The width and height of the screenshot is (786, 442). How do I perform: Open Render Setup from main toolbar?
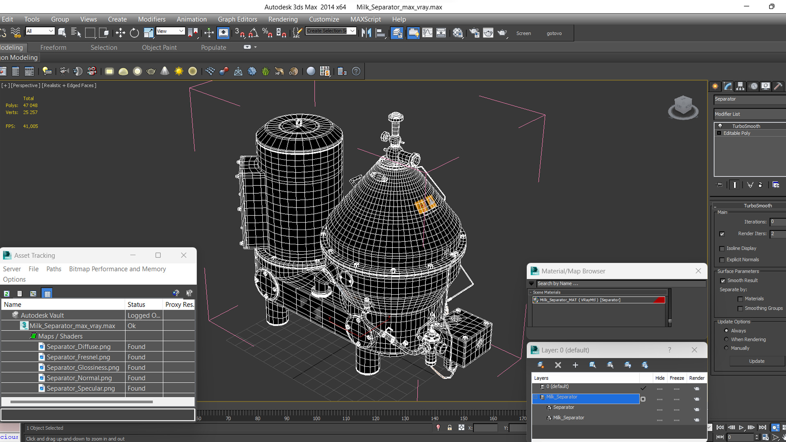[474, 33]
